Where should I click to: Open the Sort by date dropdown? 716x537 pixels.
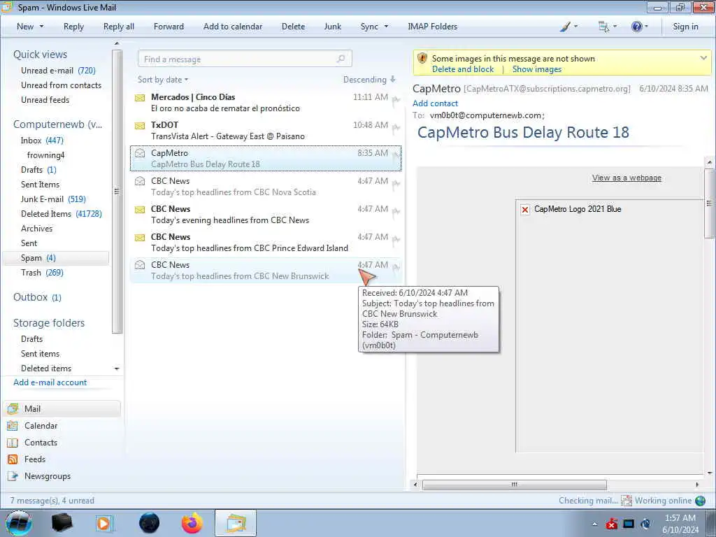coord(162,80)
